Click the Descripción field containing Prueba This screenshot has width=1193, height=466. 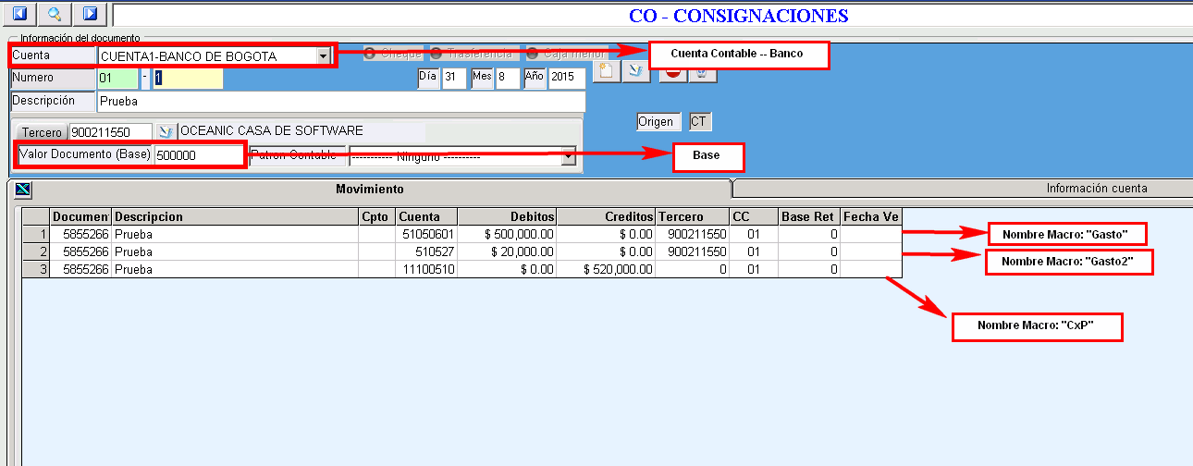(x=340, y=101)
